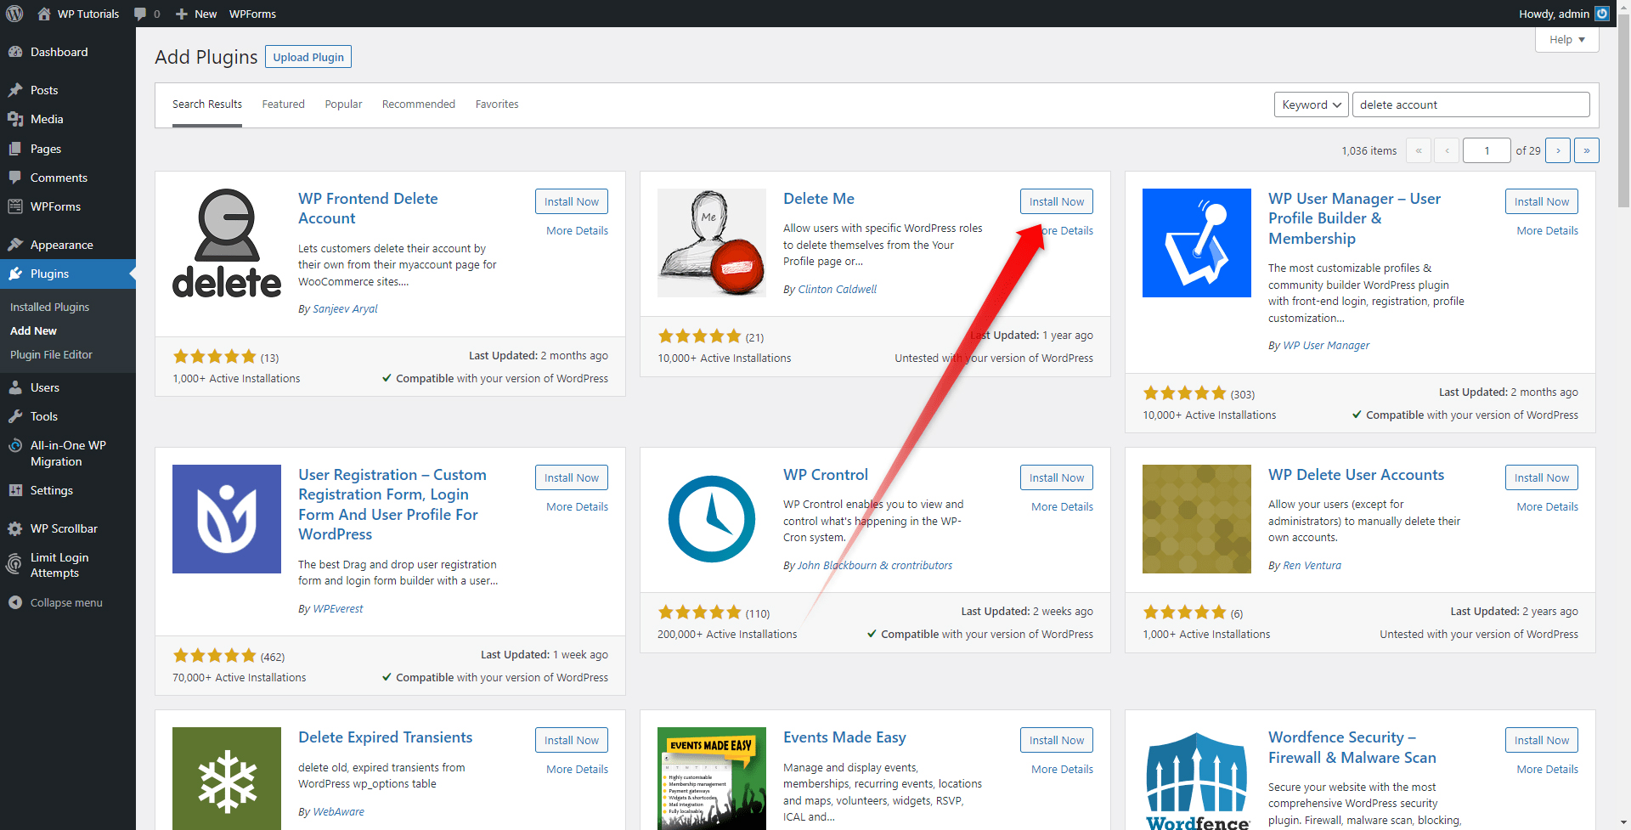Image resolution: width=1631 pixels, height=830 pixels.
Task: Click the Appearance brush icon in sidebar
Action: coord(15,245)
